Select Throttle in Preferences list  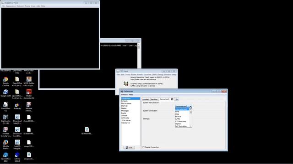coord(130,115)
